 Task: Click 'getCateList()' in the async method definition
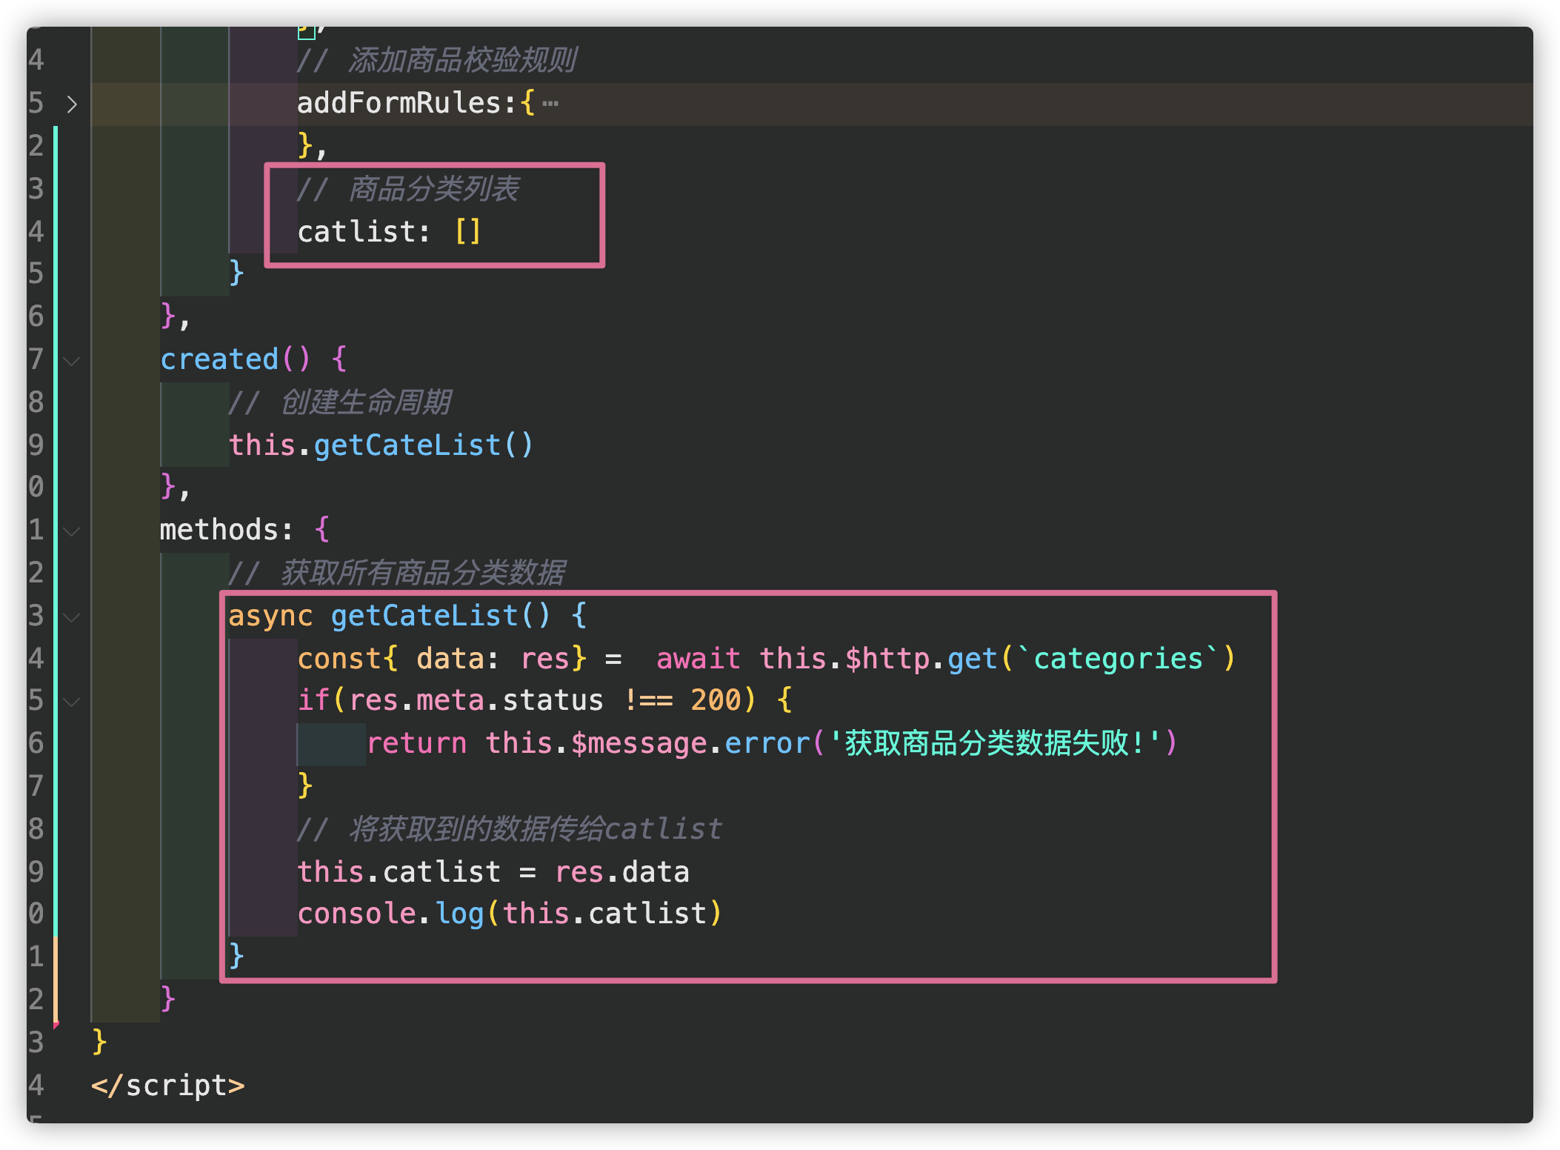click(441, 616)
